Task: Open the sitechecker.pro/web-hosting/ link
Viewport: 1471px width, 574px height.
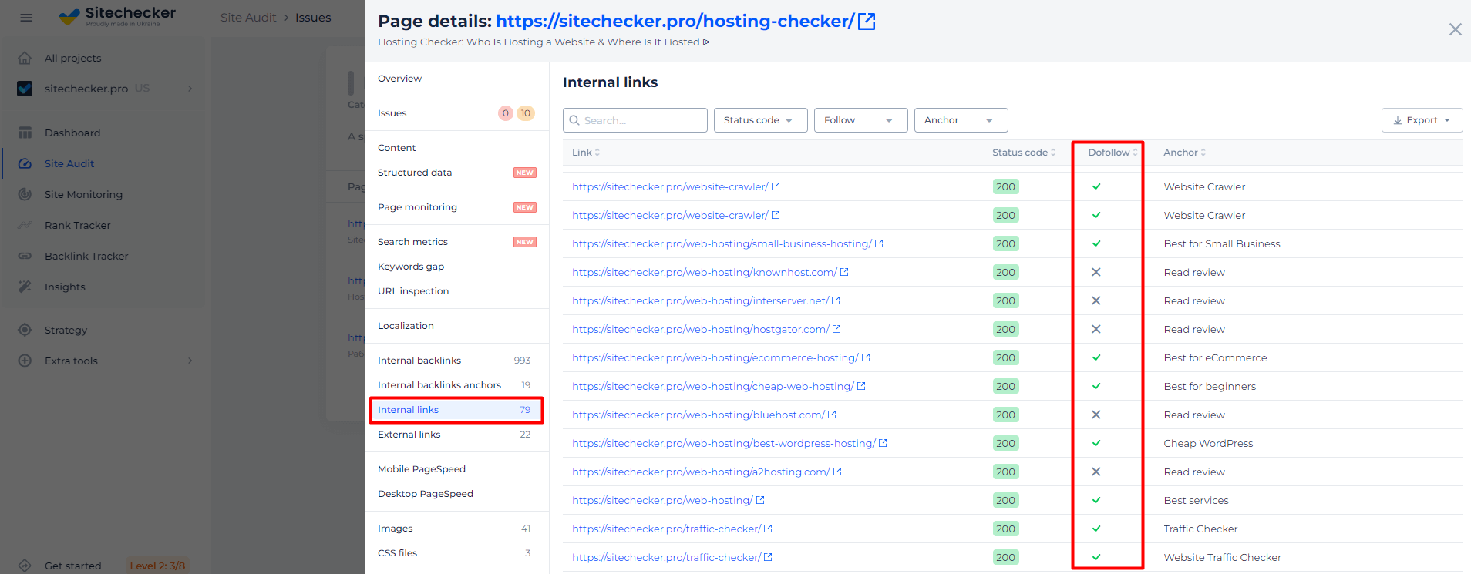Action: click(x=662, y=500)
